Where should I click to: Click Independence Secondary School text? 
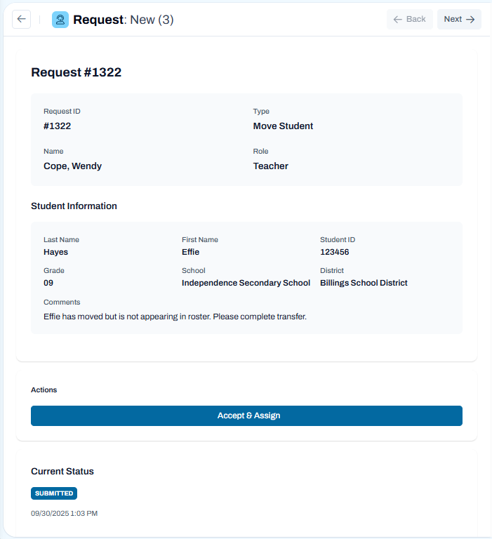tap(246, 283)
